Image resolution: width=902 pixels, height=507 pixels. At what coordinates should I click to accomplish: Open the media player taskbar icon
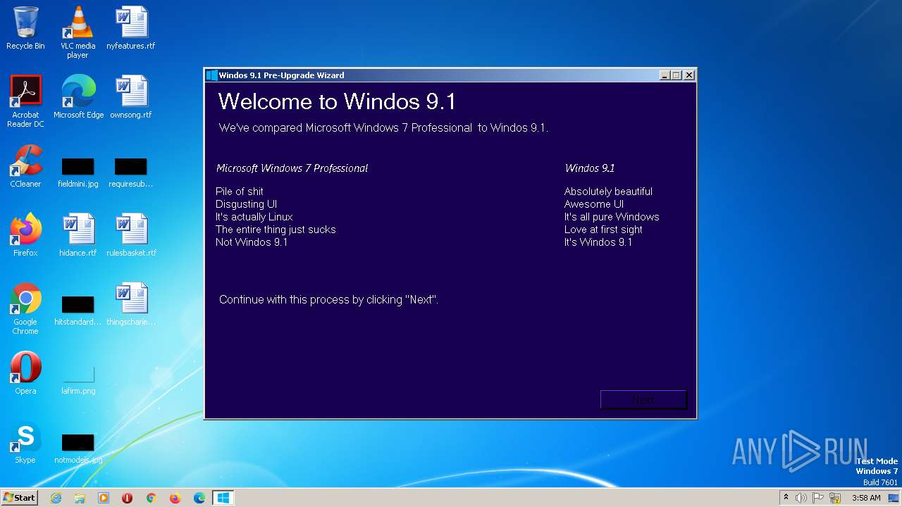click(104, 498)
